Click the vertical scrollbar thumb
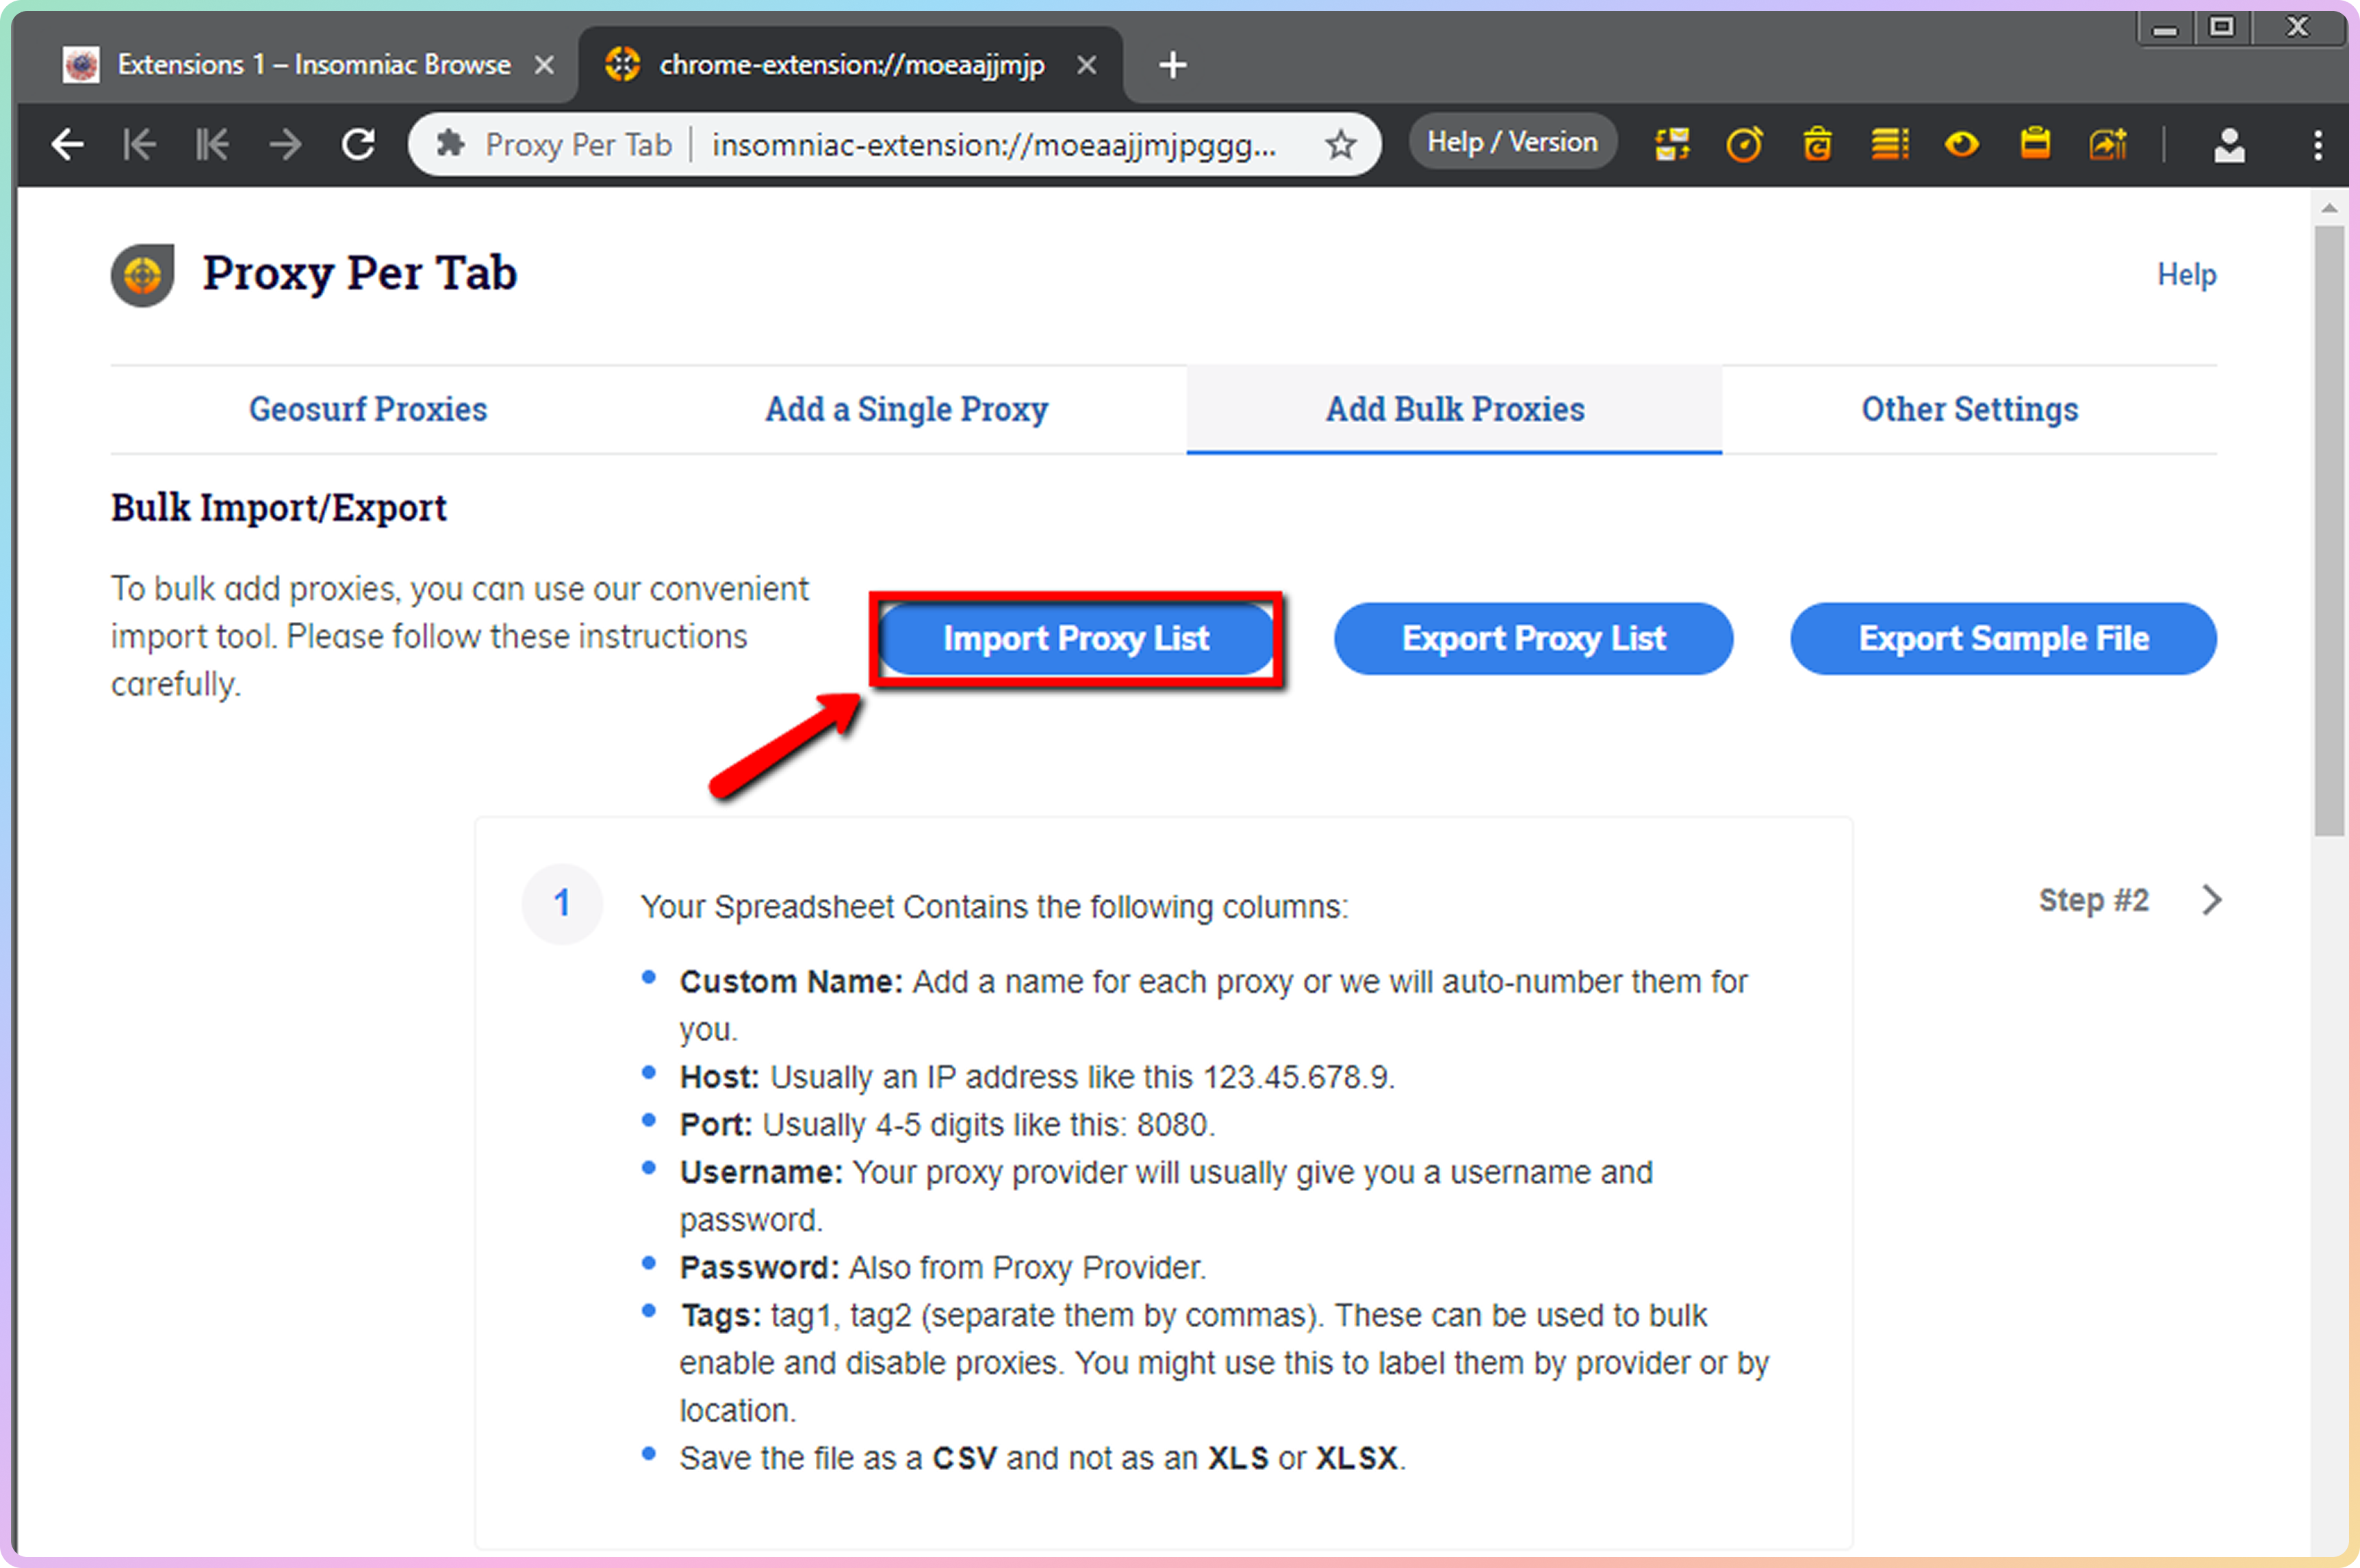The width and height of the screenshot is (2360, 1568). click(2329, 530)
